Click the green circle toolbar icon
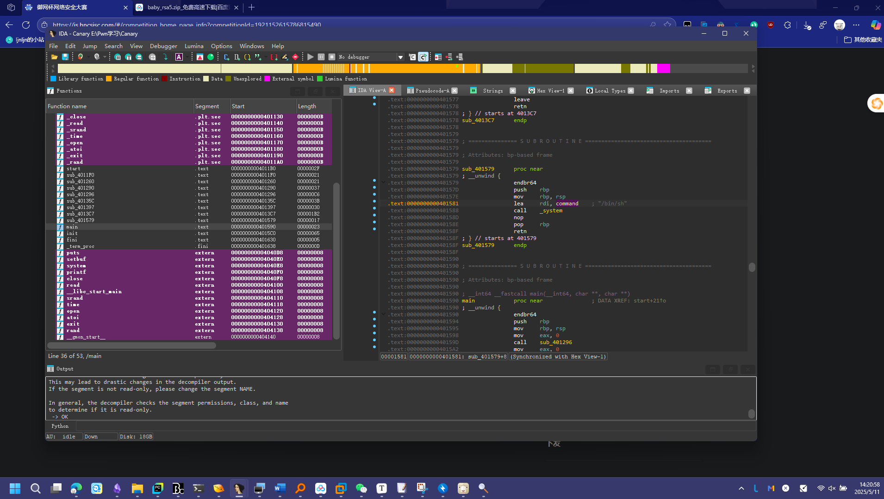884x499 pixels. (x=211, y=57)
